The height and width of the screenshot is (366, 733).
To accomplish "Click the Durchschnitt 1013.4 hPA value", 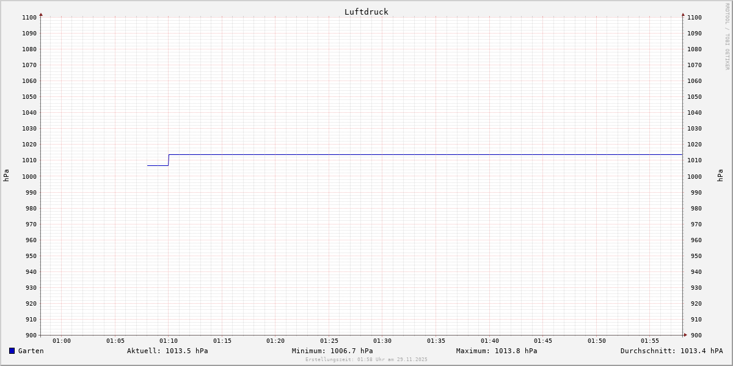I will (x=671, y=351).
